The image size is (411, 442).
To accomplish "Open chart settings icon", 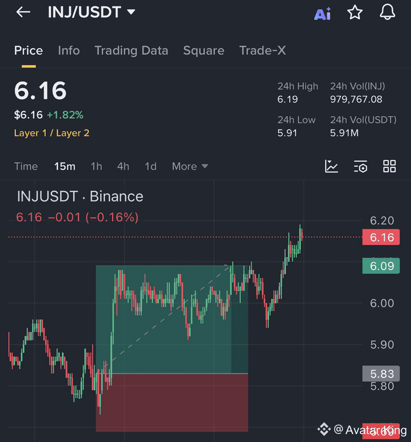I will [360, 166].
